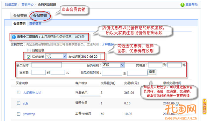This screenshot has height=121, width=207.
Task: Uncheck the 送优惠券 checkbox
Action: tap(29, 57)
